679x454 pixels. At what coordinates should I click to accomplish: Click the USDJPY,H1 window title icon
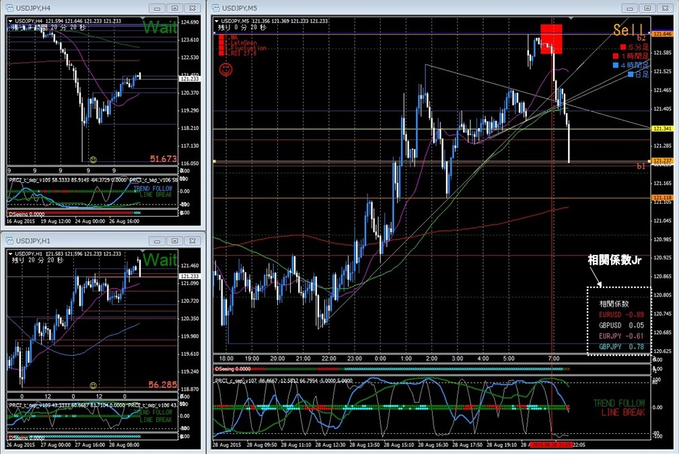click(9, 241)
